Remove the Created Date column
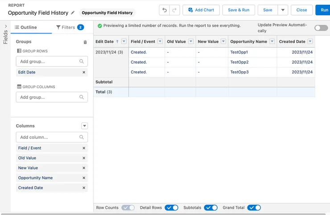This screenshot has height=215, width=330. coord(84,187)
